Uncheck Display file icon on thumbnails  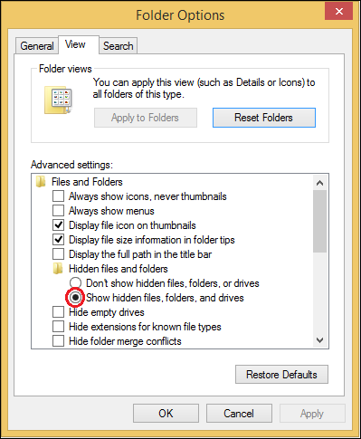tap(58, 225)
